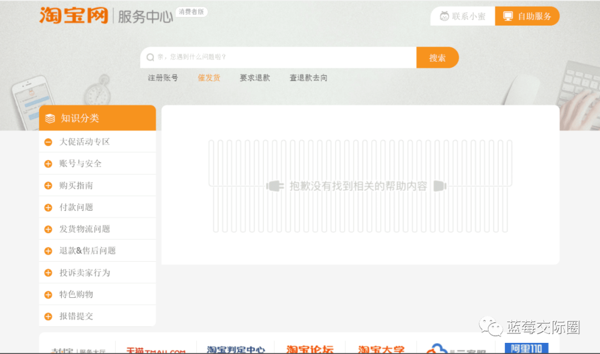Image resolution: width=600 pixels, height=354 pixels.
Task: Expand the 发货物流问题 category
Action: tap(48, 228)
